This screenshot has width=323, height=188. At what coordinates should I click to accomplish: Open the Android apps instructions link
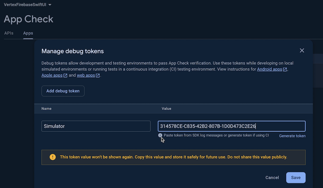tap(270, 69)
